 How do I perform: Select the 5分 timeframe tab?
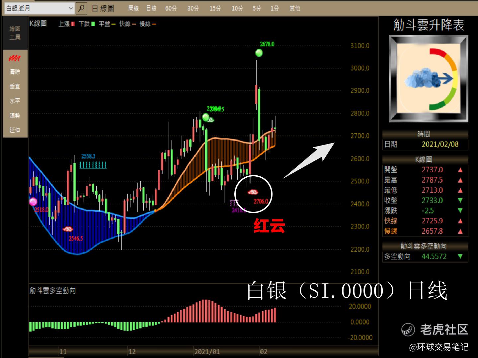pos(257,8)
